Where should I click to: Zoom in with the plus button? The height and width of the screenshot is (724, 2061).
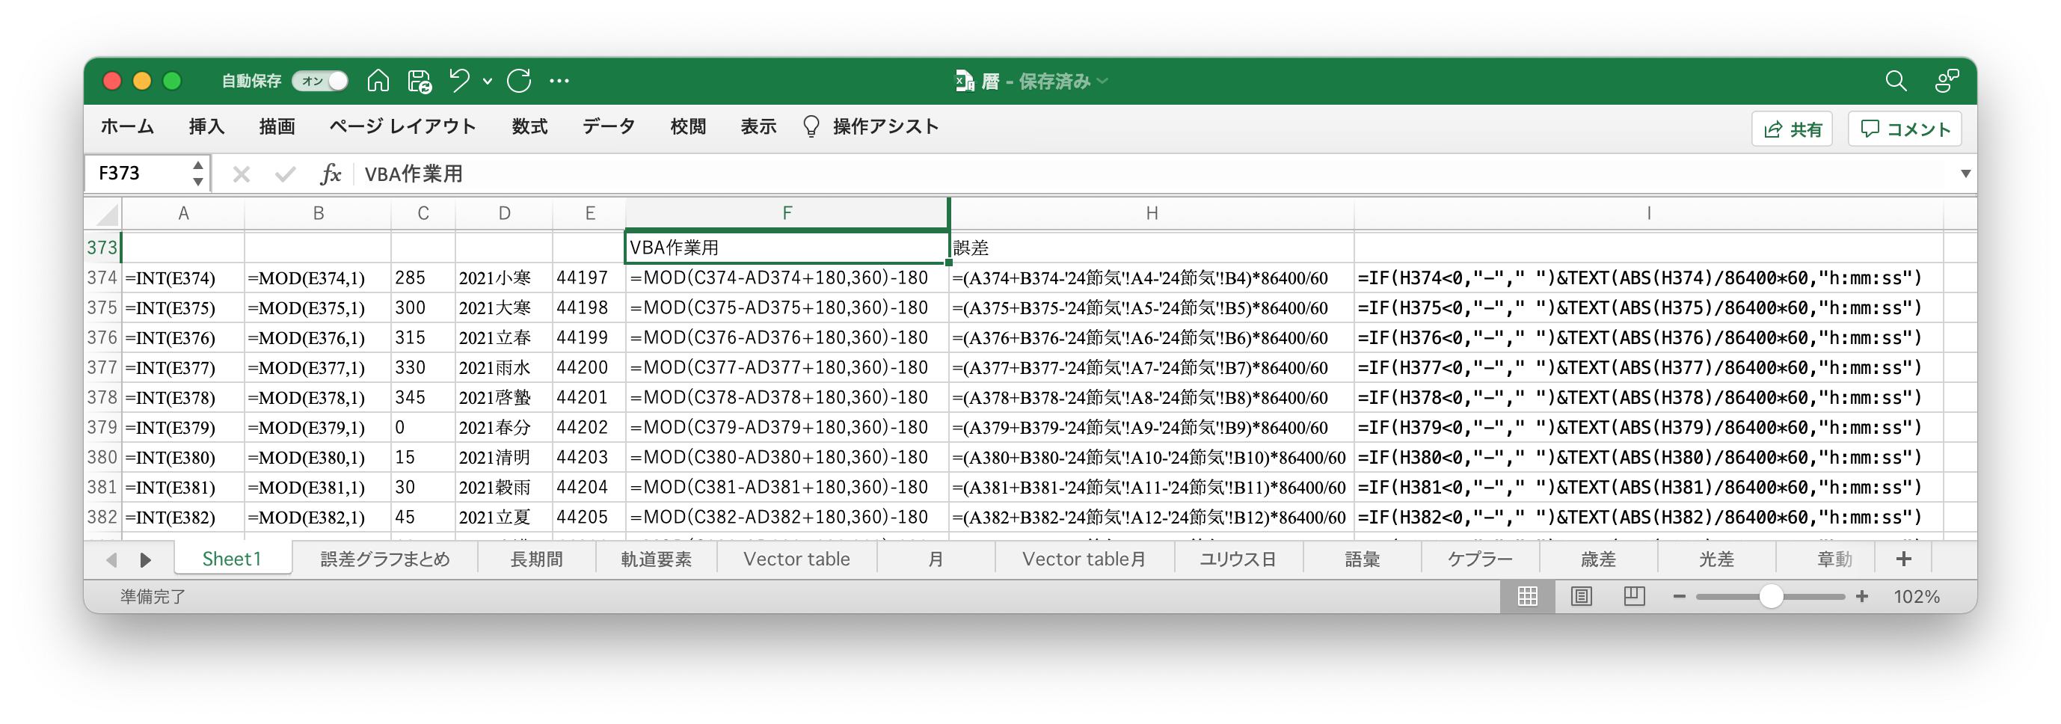1862,597
